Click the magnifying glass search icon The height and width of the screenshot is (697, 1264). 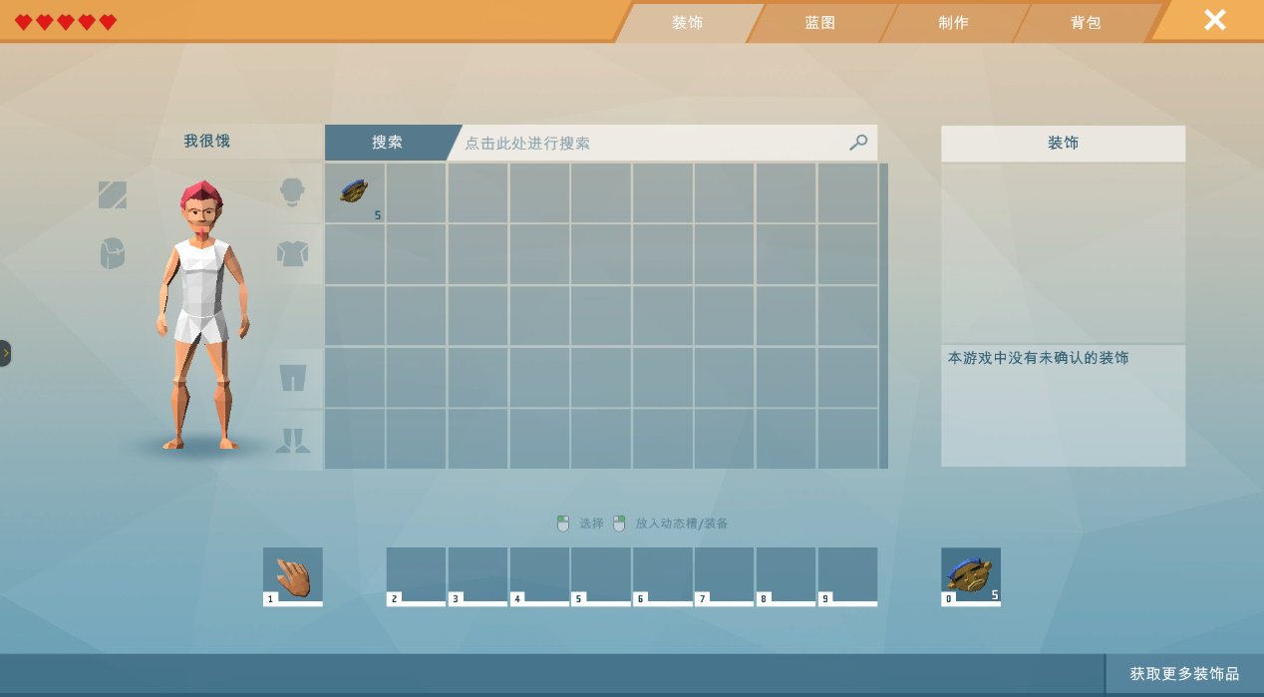click(857, 143)
